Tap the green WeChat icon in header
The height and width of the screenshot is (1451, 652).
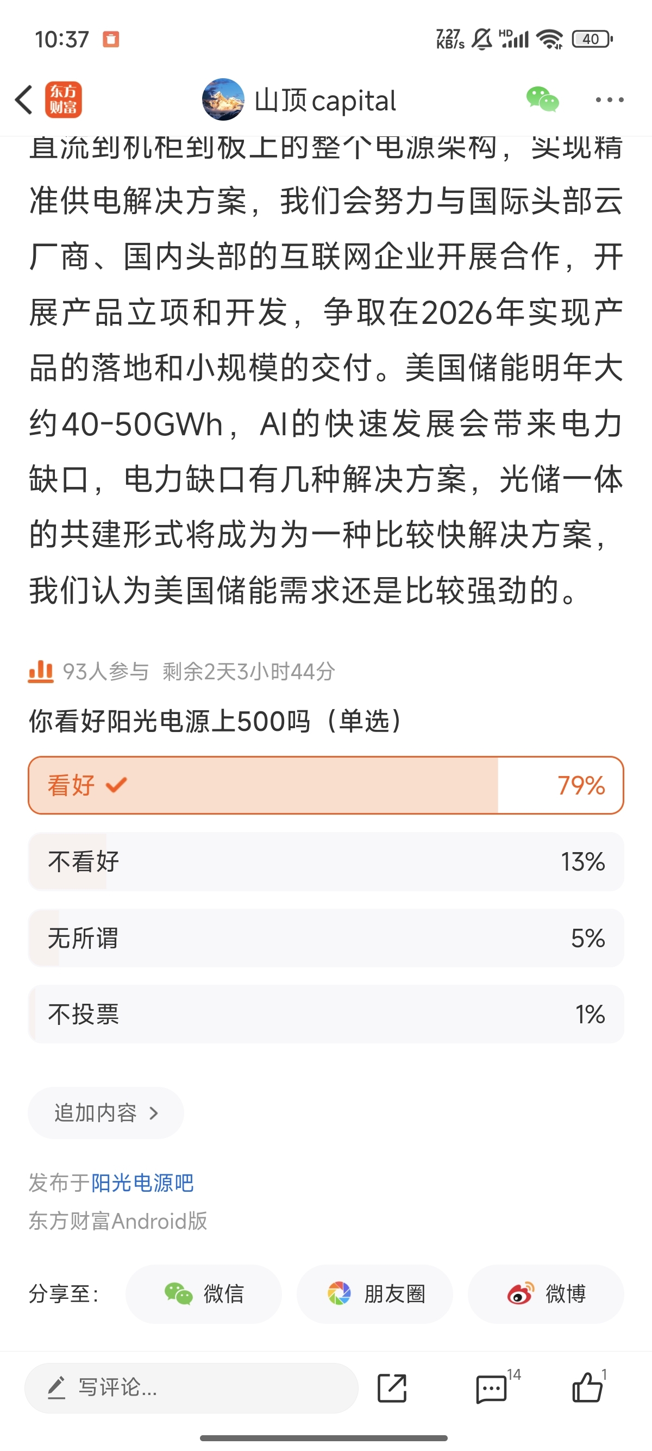tap(542, 99)
